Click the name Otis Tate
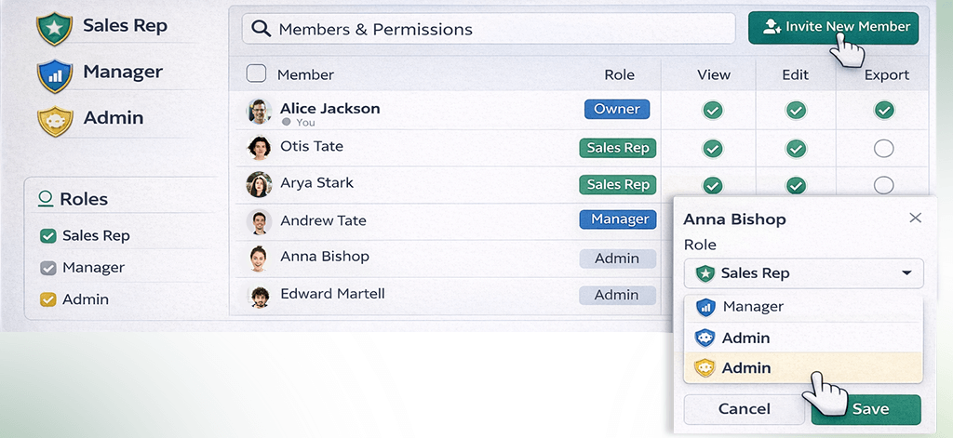953x438 pixels. (312, 146)
